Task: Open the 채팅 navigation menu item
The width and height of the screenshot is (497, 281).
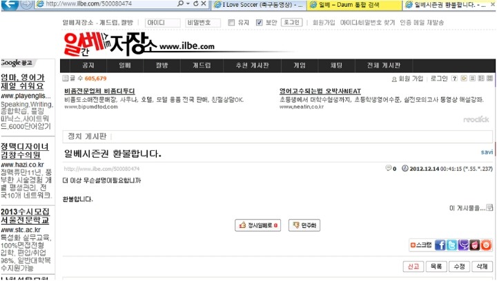Action: pos(336,65)
